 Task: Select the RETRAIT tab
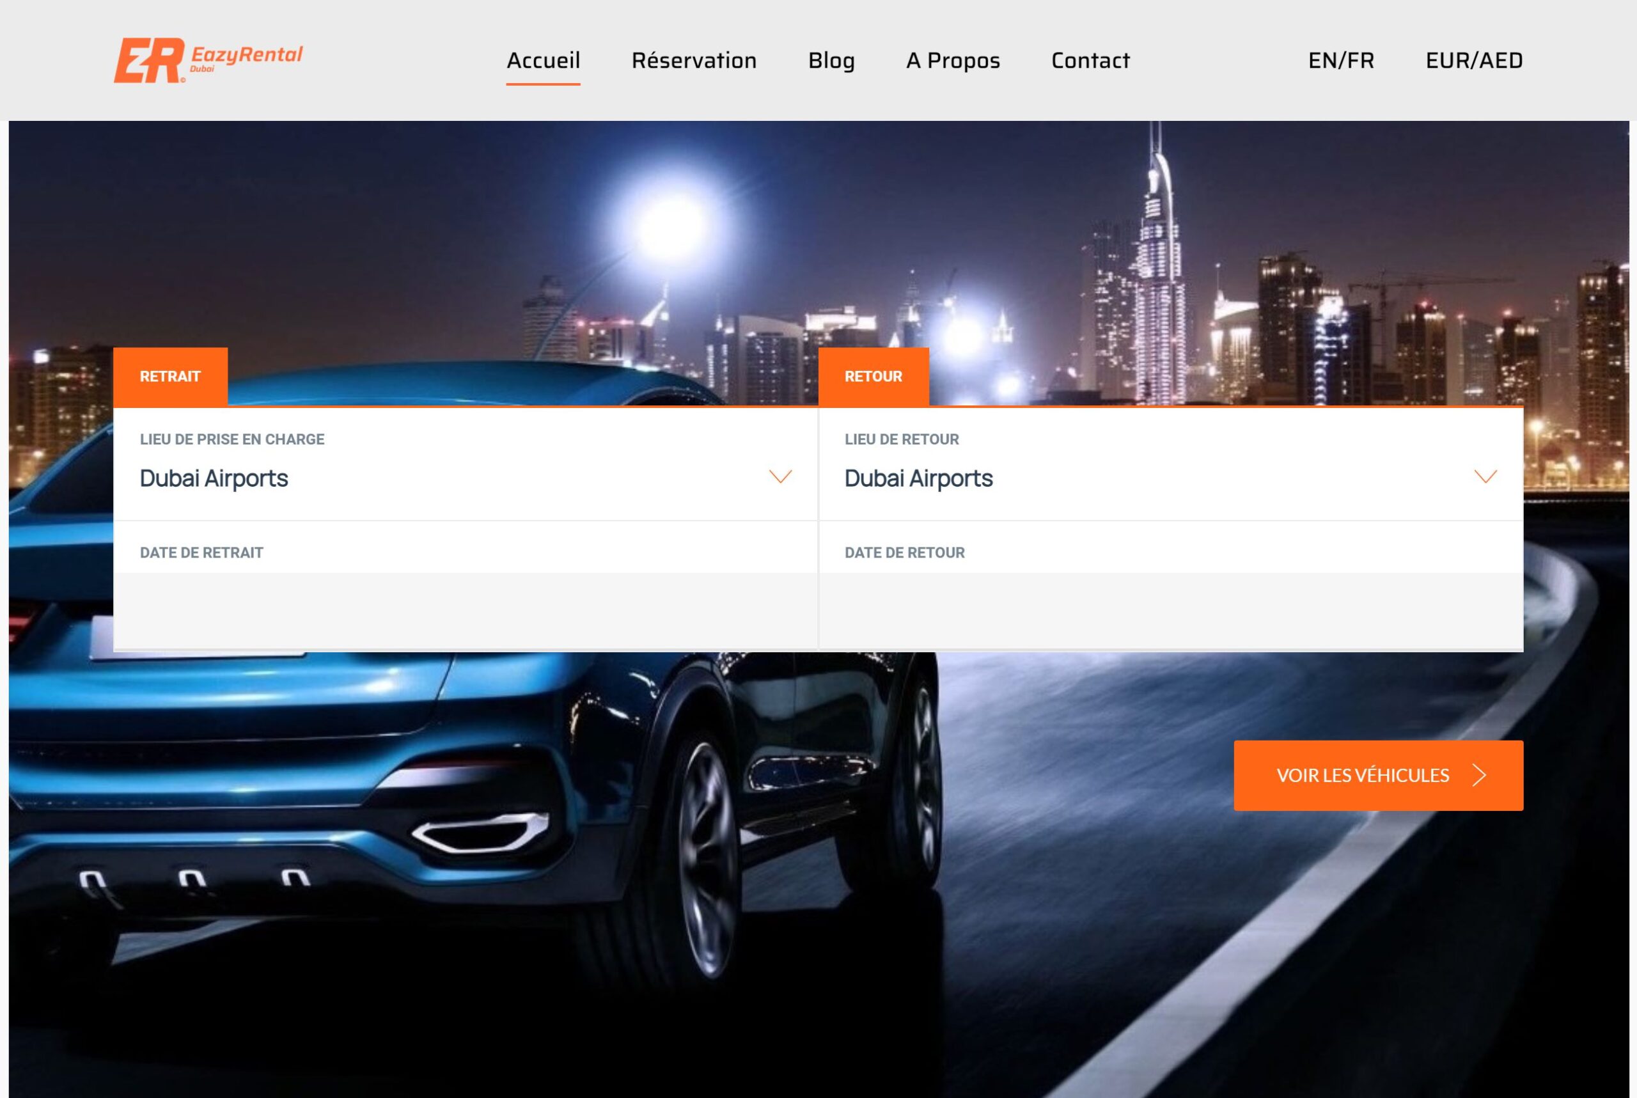[170, 376]
